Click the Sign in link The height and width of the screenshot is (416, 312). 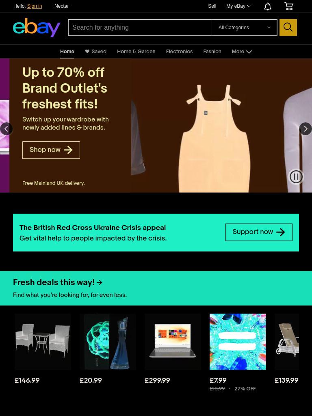coord(35,6)
